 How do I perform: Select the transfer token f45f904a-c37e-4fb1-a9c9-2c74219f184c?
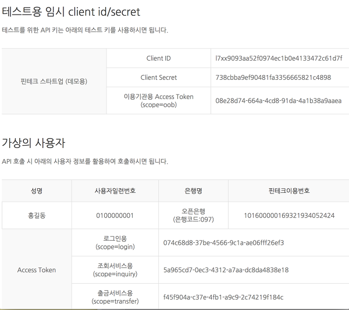(x=223, y=297)
